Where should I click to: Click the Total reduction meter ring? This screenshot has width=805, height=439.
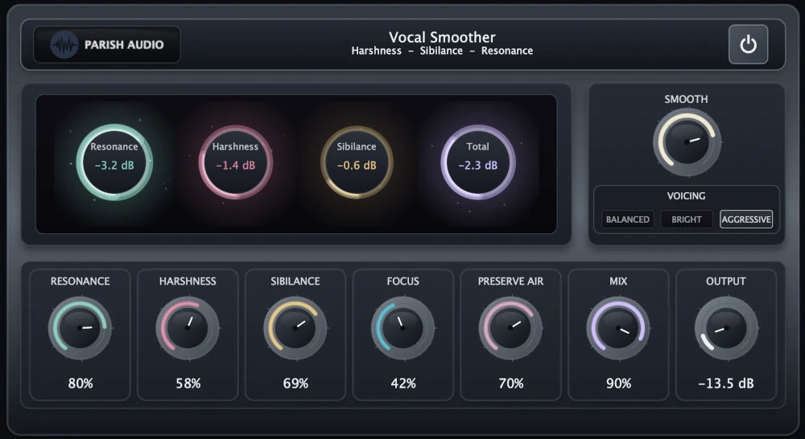tap(478, 162)
